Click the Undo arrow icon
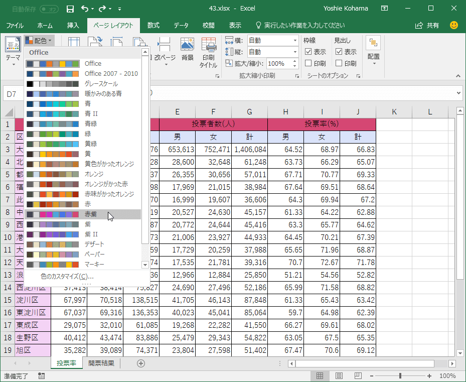This screenshot has width=466, height=382. pos(85,9)
